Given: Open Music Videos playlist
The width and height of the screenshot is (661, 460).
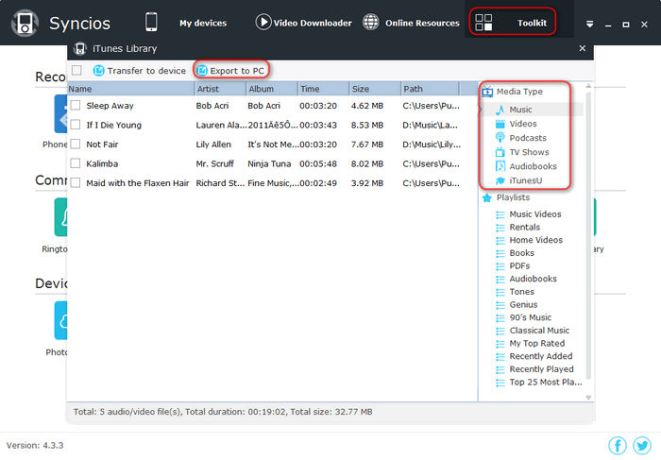Looking at the screenshot, I should (x=535, y=214).
